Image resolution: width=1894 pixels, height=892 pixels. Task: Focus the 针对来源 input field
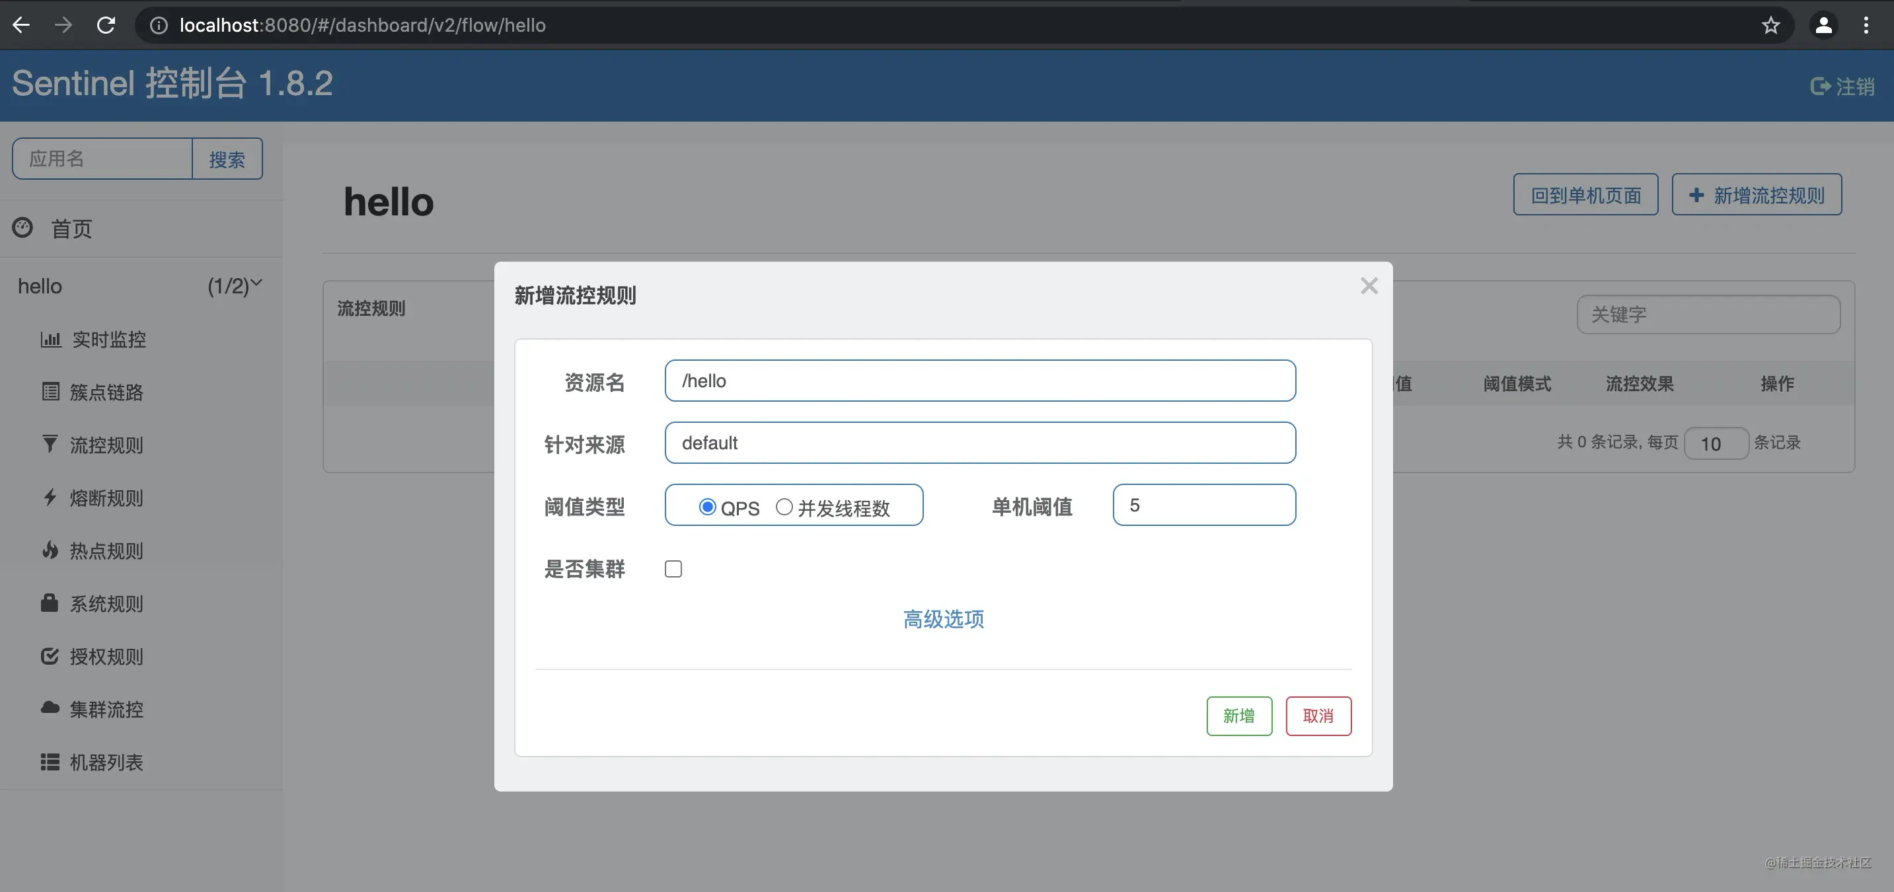(x=980, y=443)
